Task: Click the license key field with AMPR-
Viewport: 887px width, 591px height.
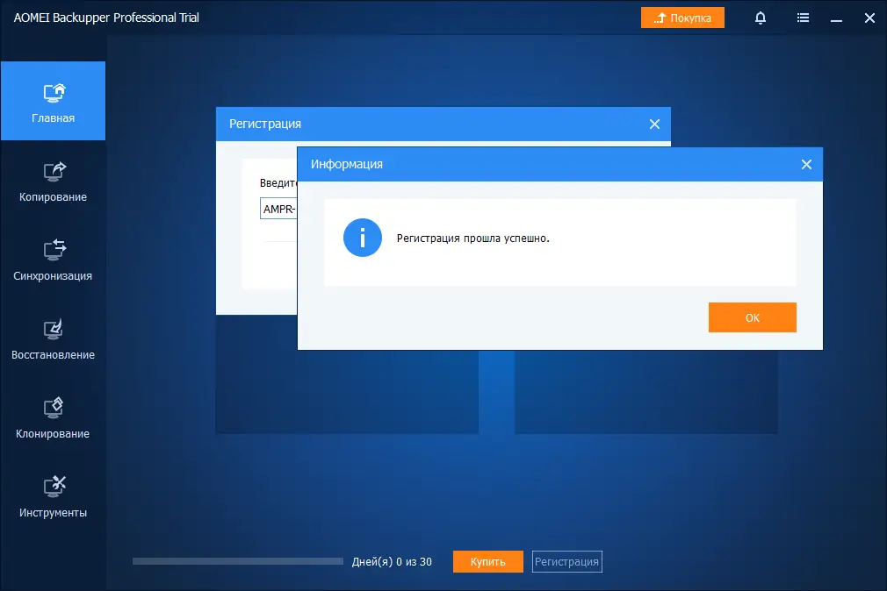Action: [279, 209]
